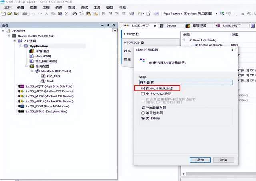
Task: Click the 添加 button in dialog
Action: point(200,160)
